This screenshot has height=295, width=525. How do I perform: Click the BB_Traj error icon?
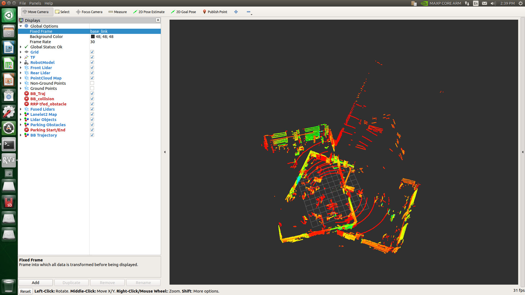(27, 93)
